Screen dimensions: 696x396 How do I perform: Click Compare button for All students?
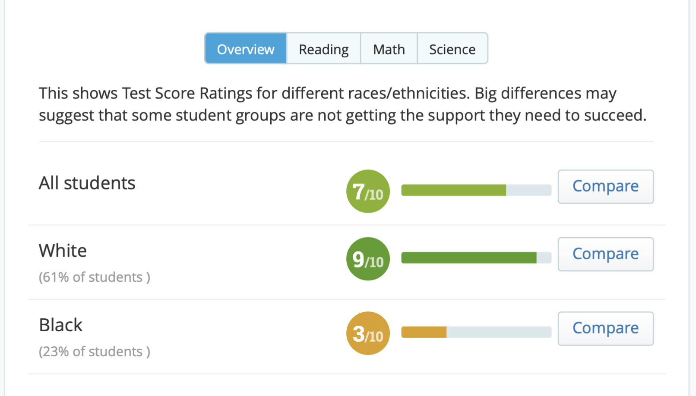606,187
